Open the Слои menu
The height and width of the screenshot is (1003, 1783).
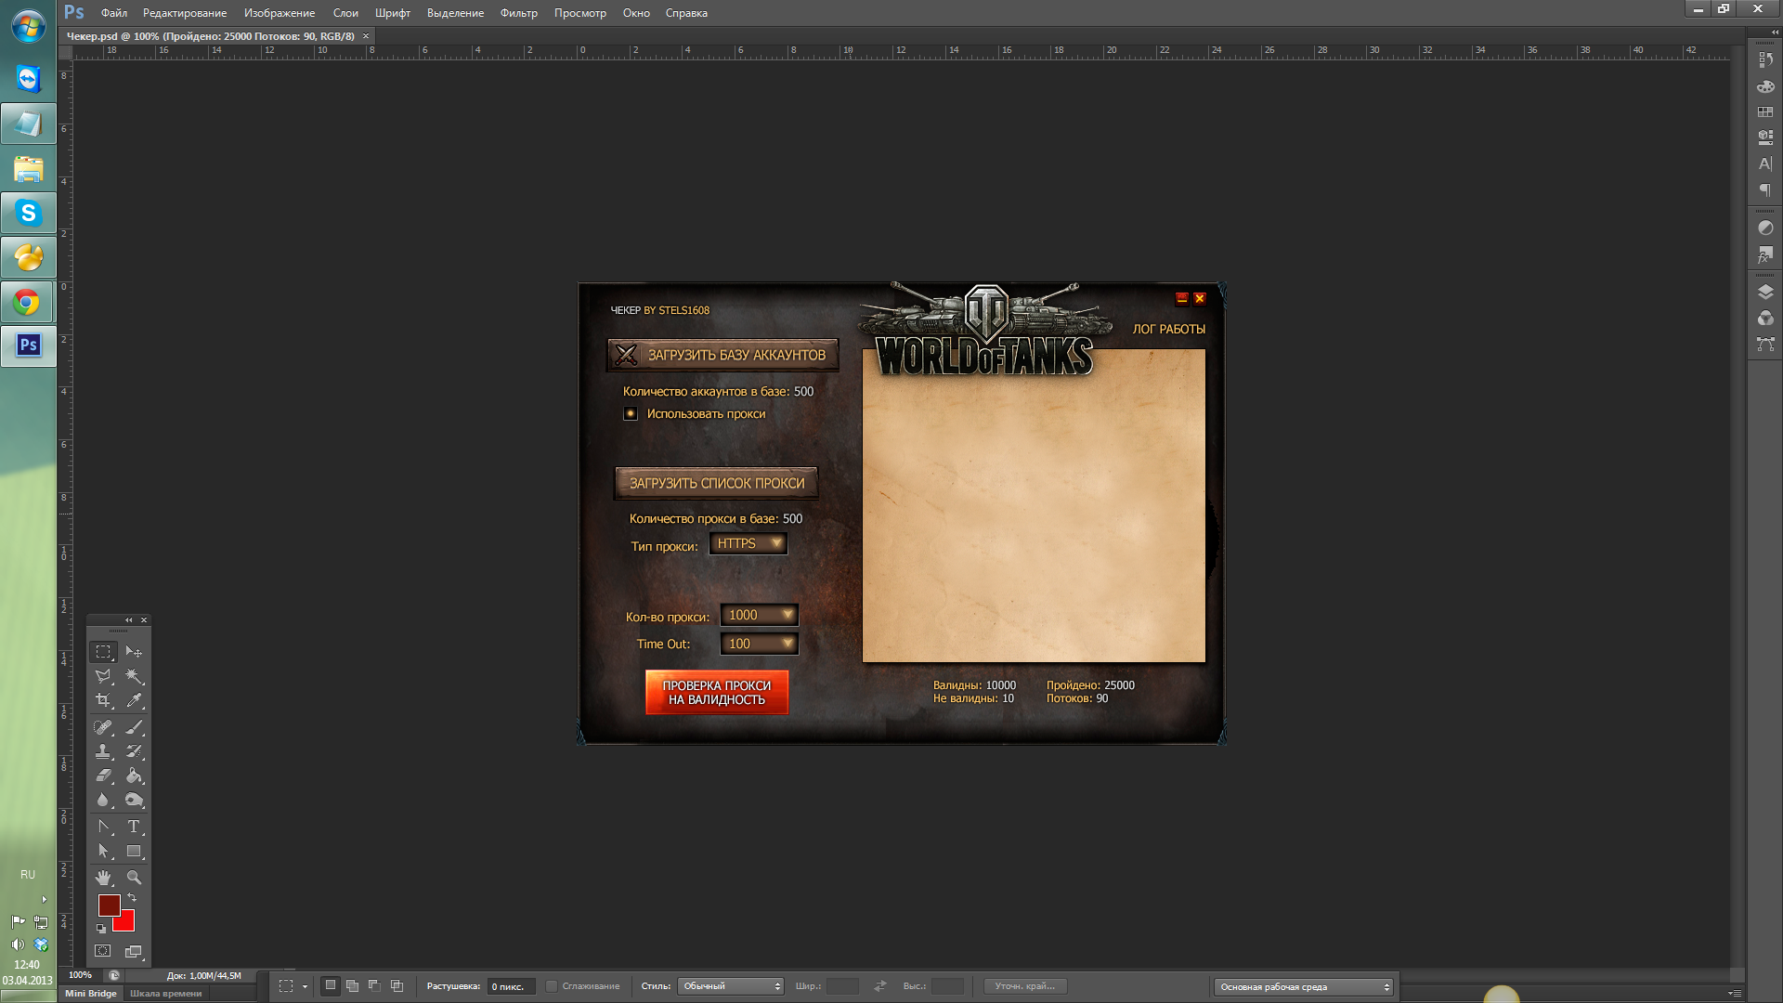345,13
